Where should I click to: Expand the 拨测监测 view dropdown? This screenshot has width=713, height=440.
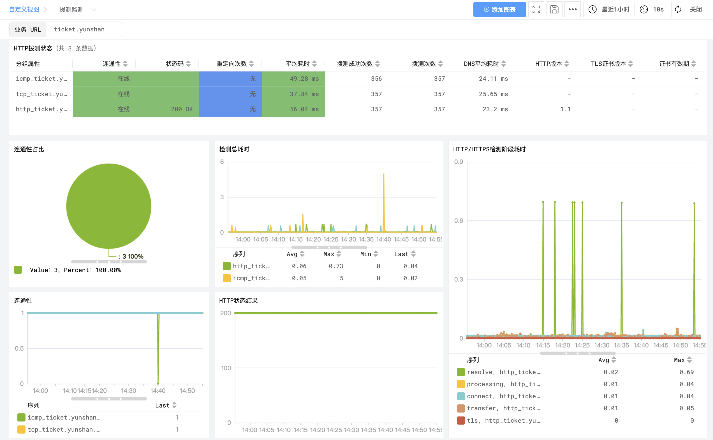(x=94, y=10)
